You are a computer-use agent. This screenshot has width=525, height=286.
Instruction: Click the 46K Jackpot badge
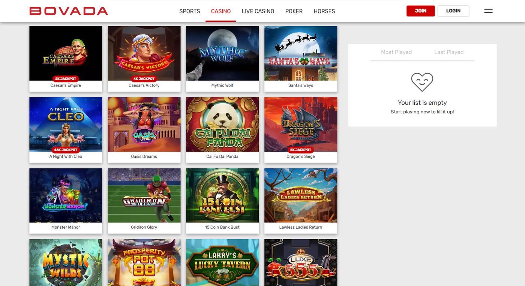coord(66,150)
